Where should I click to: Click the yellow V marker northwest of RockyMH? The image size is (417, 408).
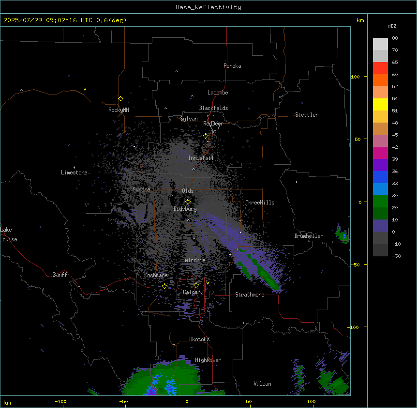pyautogui.click(x=85, y=89)
